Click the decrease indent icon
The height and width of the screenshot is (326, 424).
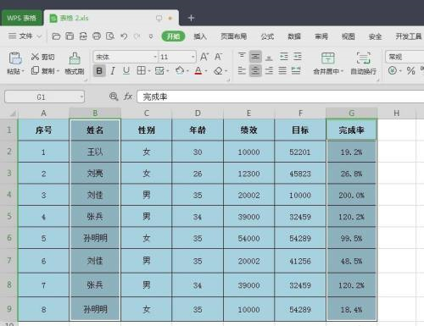point(284,57)
